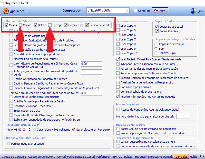The width and height of the screenshot is (205, 159).
Task: Open the Conta tab
Action: [61, 157]
